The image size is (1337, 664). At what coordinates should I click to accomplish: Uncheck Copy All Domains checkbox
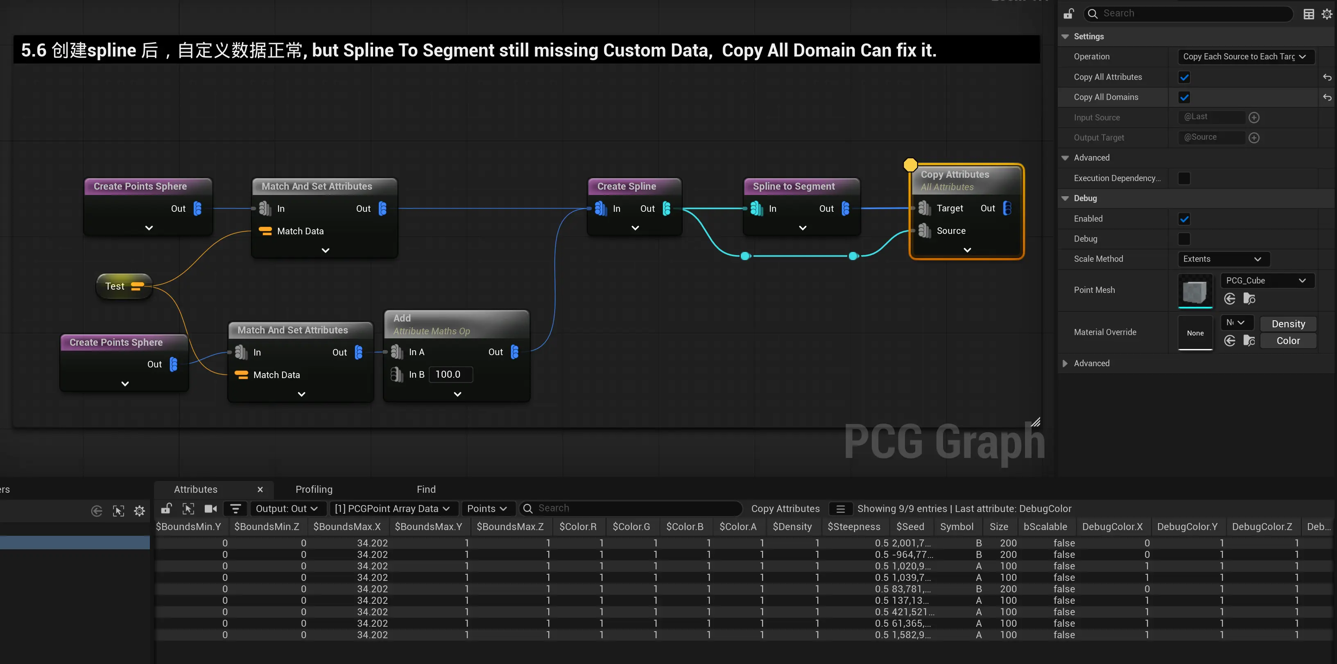[1184, 97]
